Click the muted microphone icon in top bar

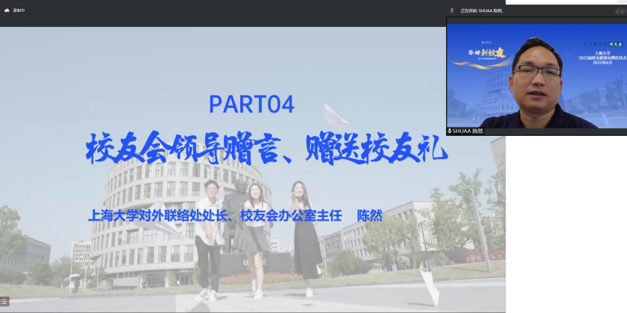[452, 11]
